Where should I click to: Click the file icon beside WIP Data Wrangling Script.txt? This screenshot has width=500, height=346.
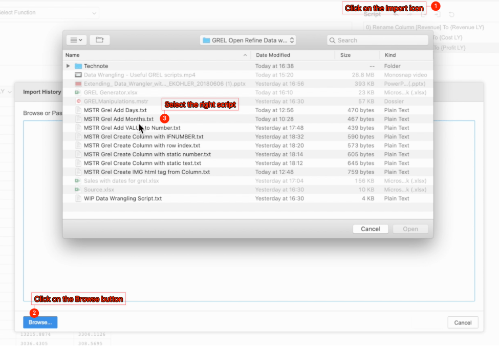tap(78, 198)
